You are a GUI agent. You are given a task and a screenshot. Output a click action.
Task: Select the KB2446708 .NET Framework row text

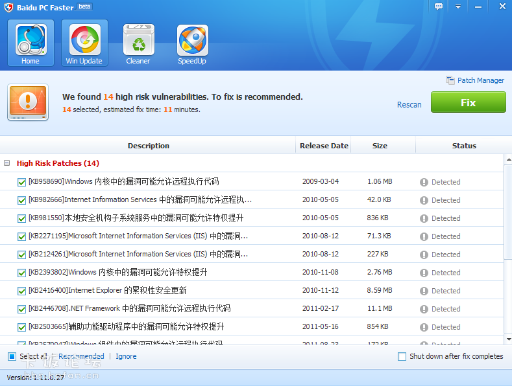click(x=129, y=308)
